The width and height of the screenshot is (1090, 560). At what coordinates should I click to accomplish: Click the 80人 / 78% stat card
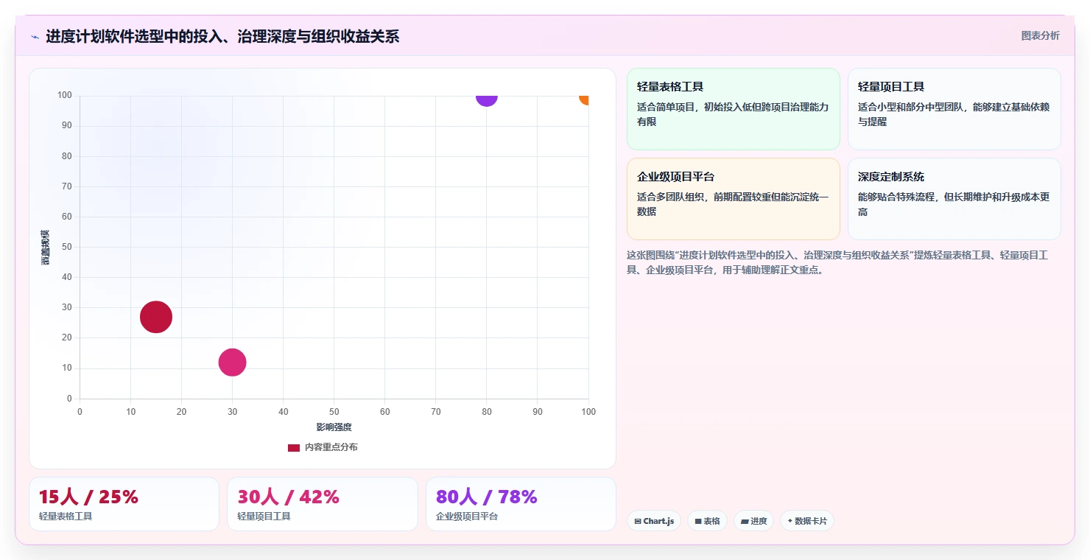[521, 504]
